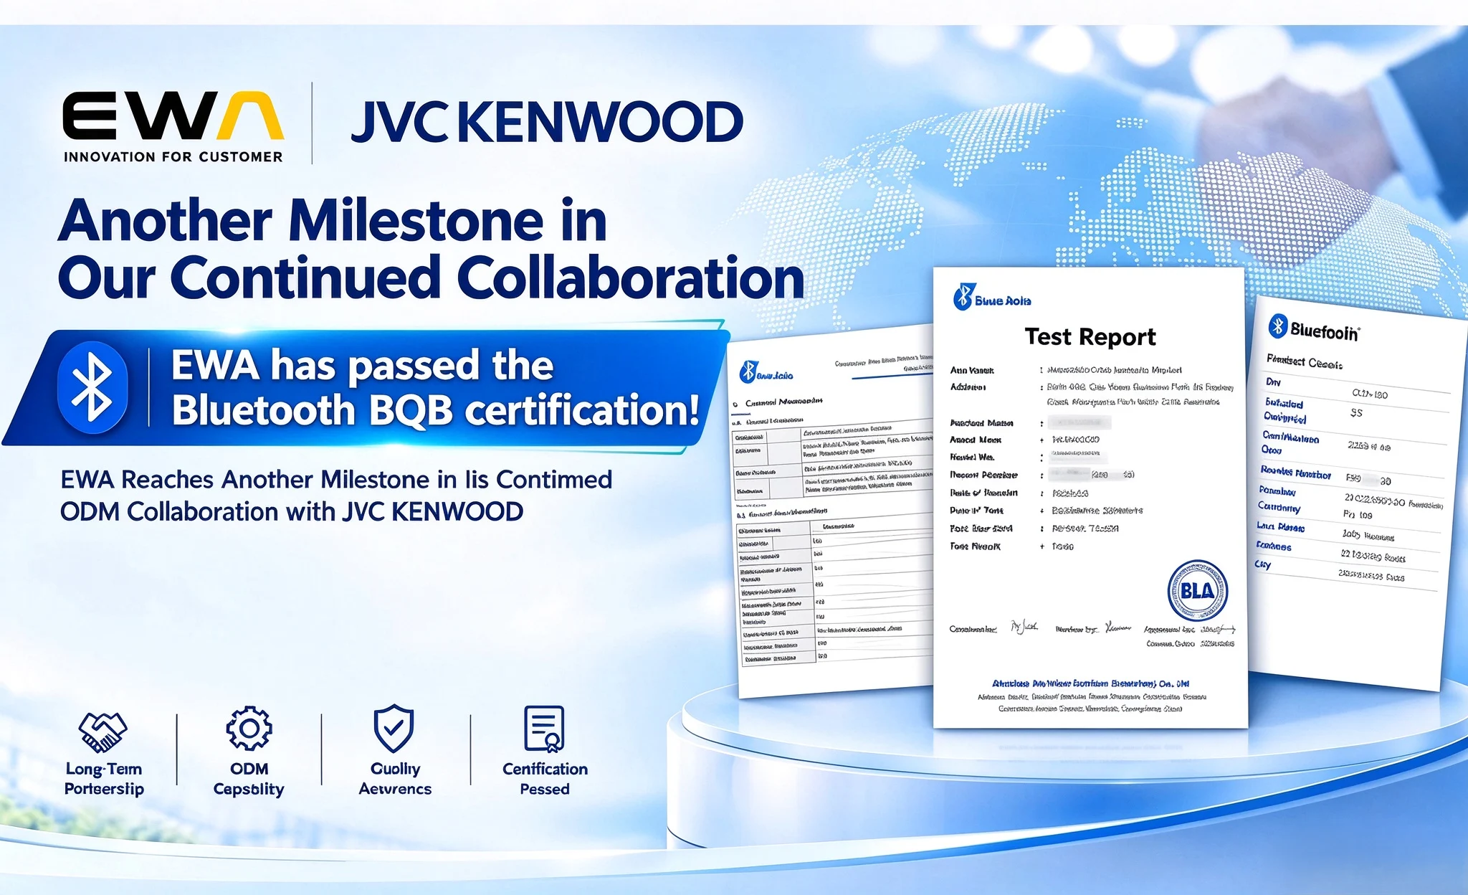Click the Test Report heading
The width and height of the screenshot is (1468, 895).
pos(1090,336)
